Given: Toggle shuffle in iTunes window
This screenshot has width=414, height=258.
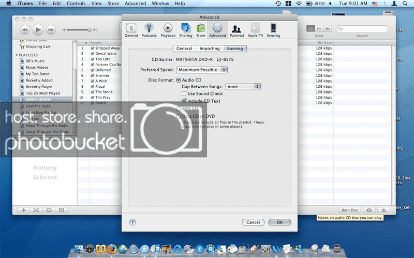Looking at the screenshot, I should point(36,210).
